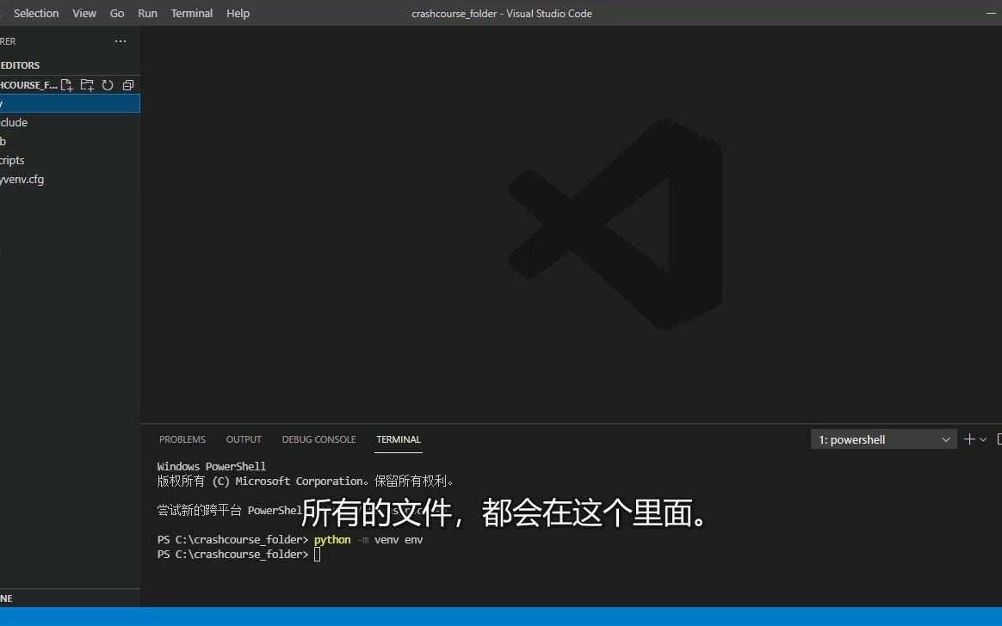
Task: Refresh the Explorer file list
Action: [107, 84]
